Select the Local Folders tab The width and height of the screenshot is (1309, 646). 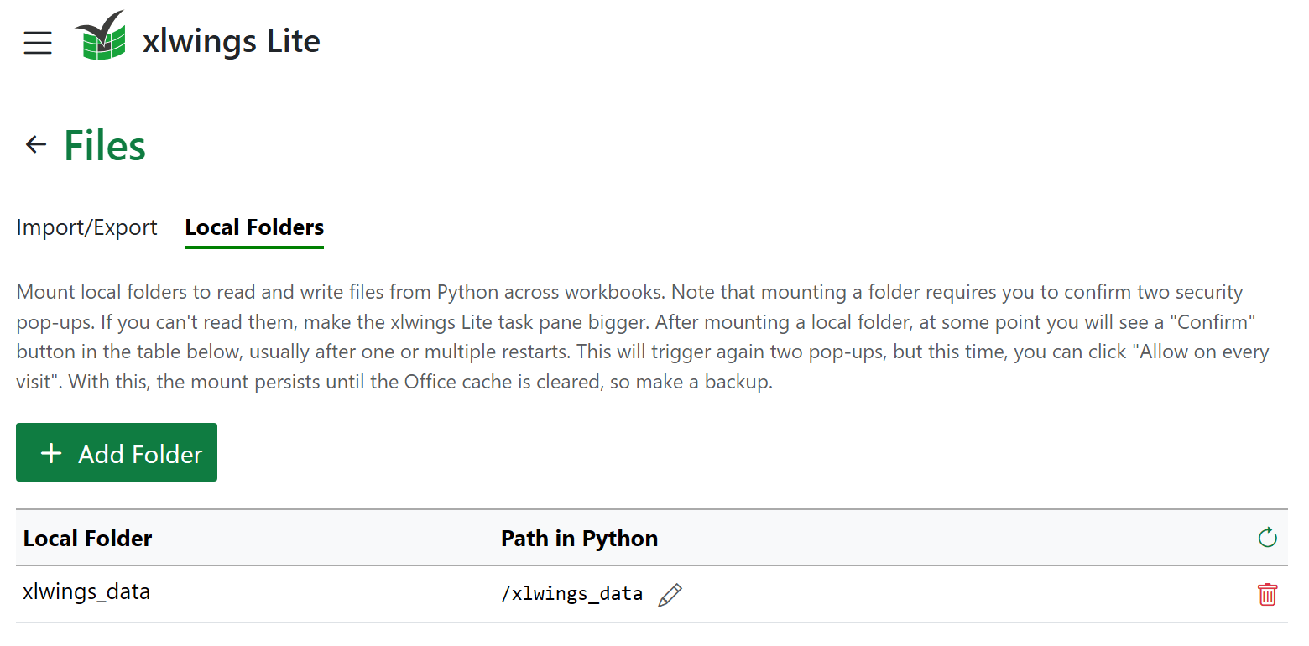click(x=254, y=227)
